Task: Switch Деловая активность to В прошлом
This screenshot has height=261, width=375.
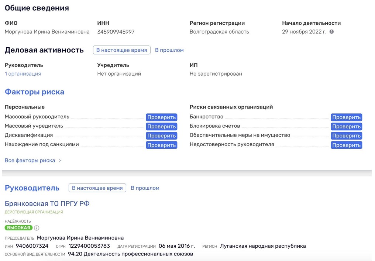Action: tap(169, 50)
